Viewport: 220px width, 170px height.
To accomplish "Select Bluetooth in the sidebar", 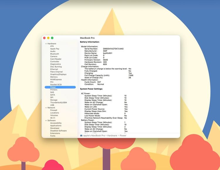I will coord(55,54).
